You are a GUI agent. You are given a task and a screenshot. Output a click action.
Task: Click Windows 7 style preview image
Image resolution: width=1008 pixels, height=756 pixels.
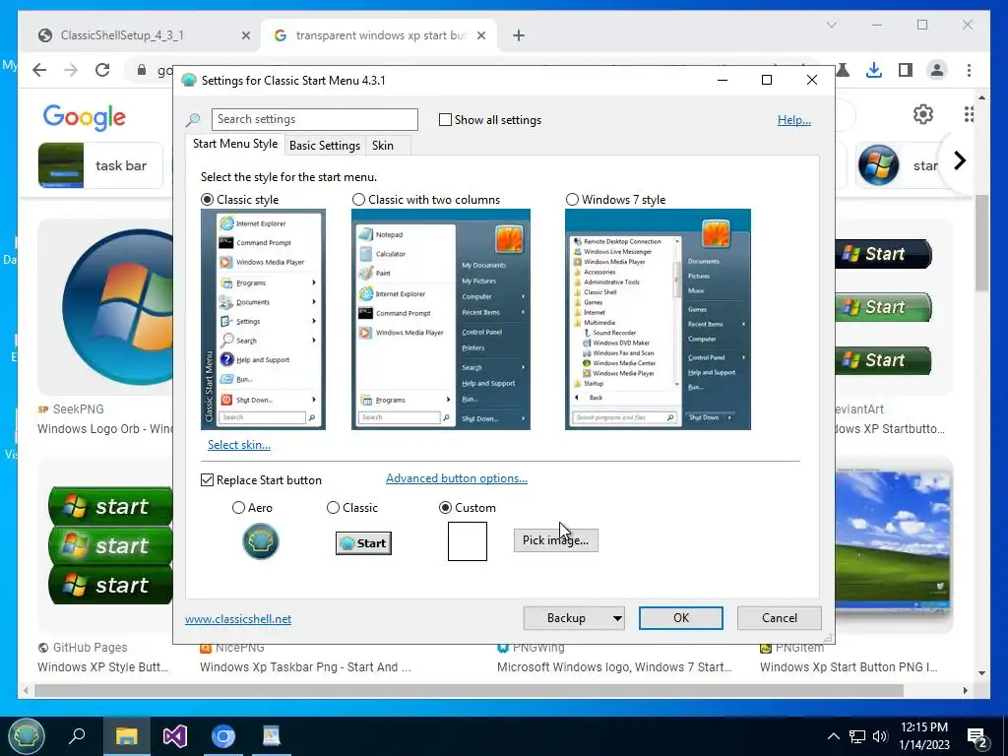click(658, 319)
